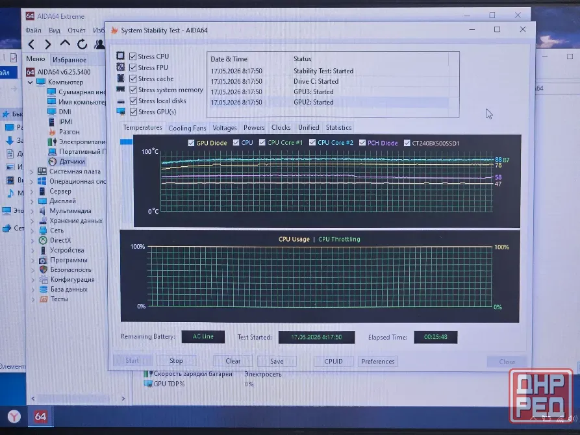Click the Stress FPU percent icon
This screenshot has width=580, height=435.
(x=120, y=67)
